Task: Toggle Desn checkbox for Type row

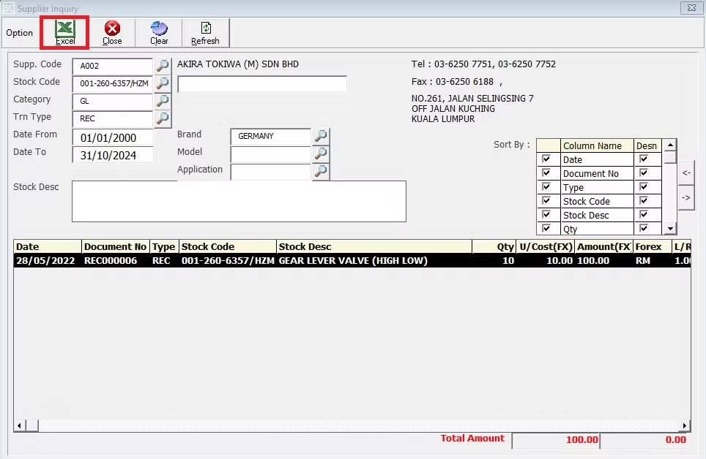Action: point(644,187)
